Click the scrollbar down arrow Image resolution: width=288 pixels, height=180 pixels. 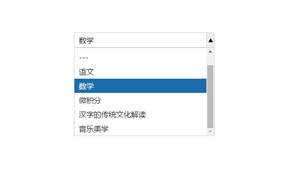click(210, 132)
